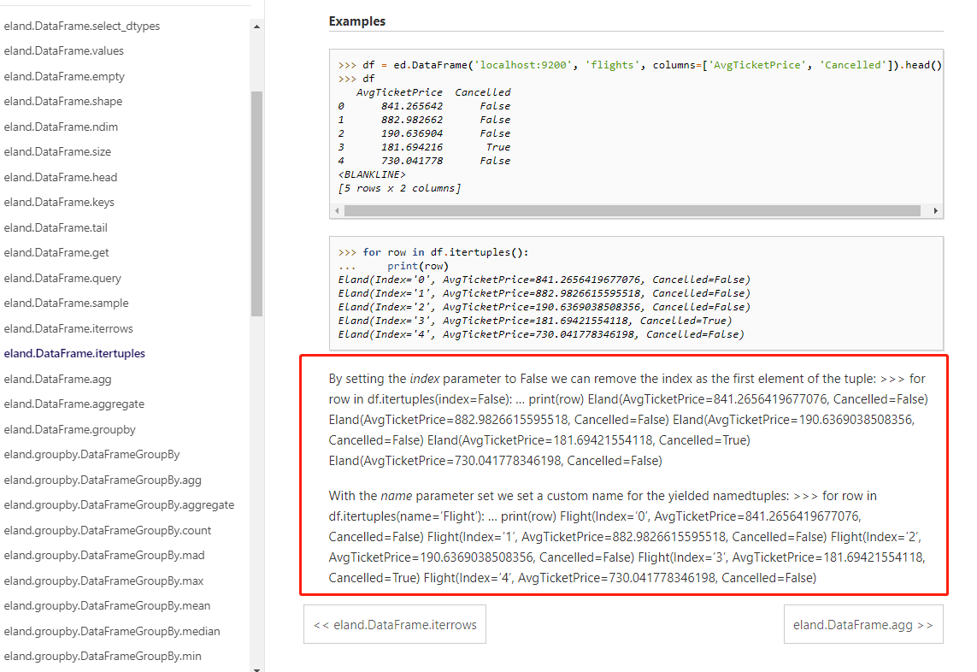Screen dimensions: 977x672
Task: Select eland.DataFrame.query in sidebar
Action: 62,278
